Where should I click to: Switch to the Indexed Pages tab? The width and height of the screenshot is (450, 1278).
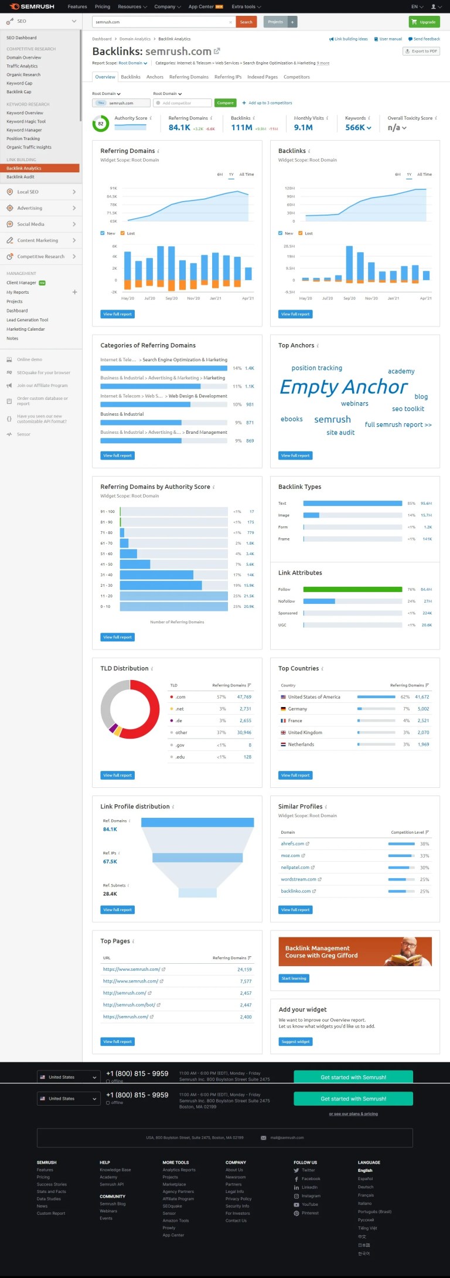[262, 77]
